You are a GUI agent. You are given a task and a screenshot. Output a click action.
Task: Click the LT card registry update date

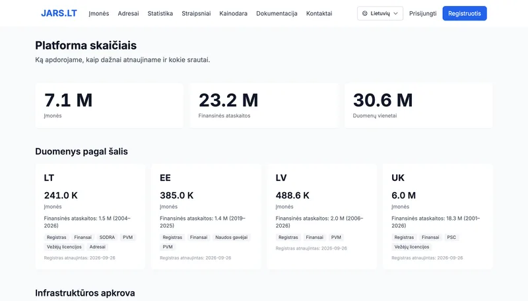(79, 258)
